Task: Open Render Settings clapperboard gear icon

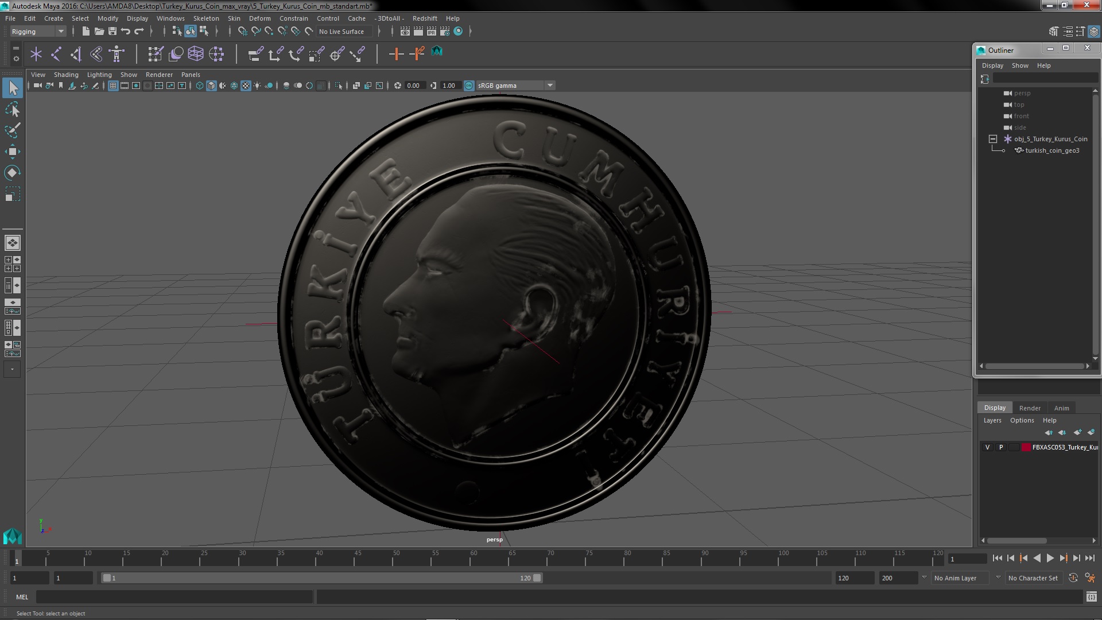Action: (x=445, y=32)
